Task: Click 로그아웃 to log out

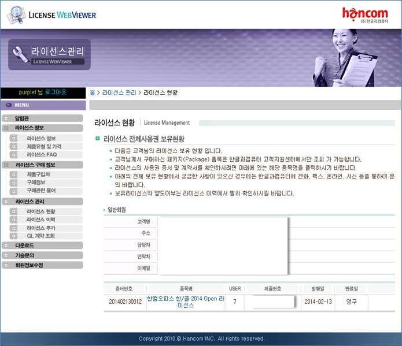Action: 56,92
